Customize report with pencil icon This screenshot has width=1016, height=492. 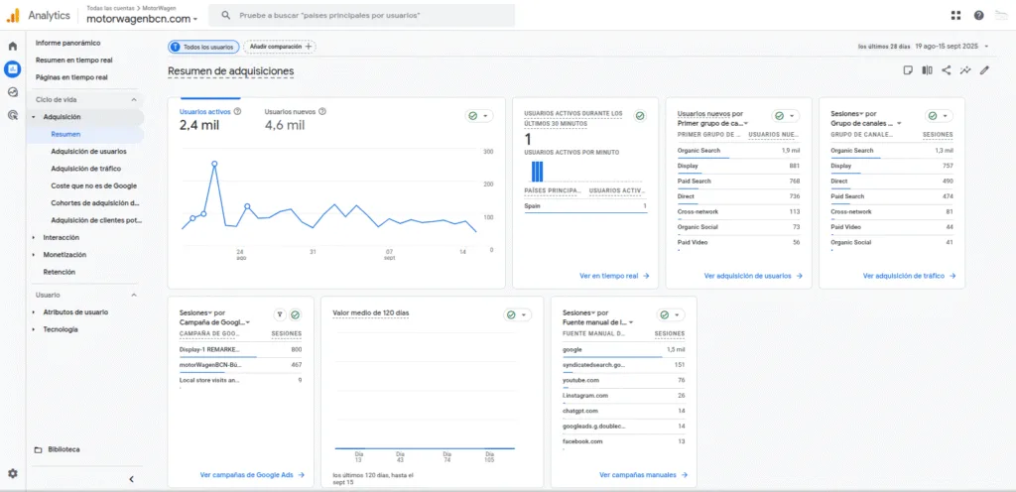coord(984,70)
